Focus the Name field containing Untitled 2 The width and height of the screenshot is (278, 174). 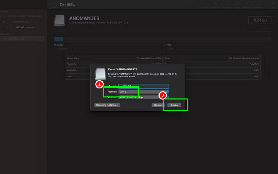144,86
